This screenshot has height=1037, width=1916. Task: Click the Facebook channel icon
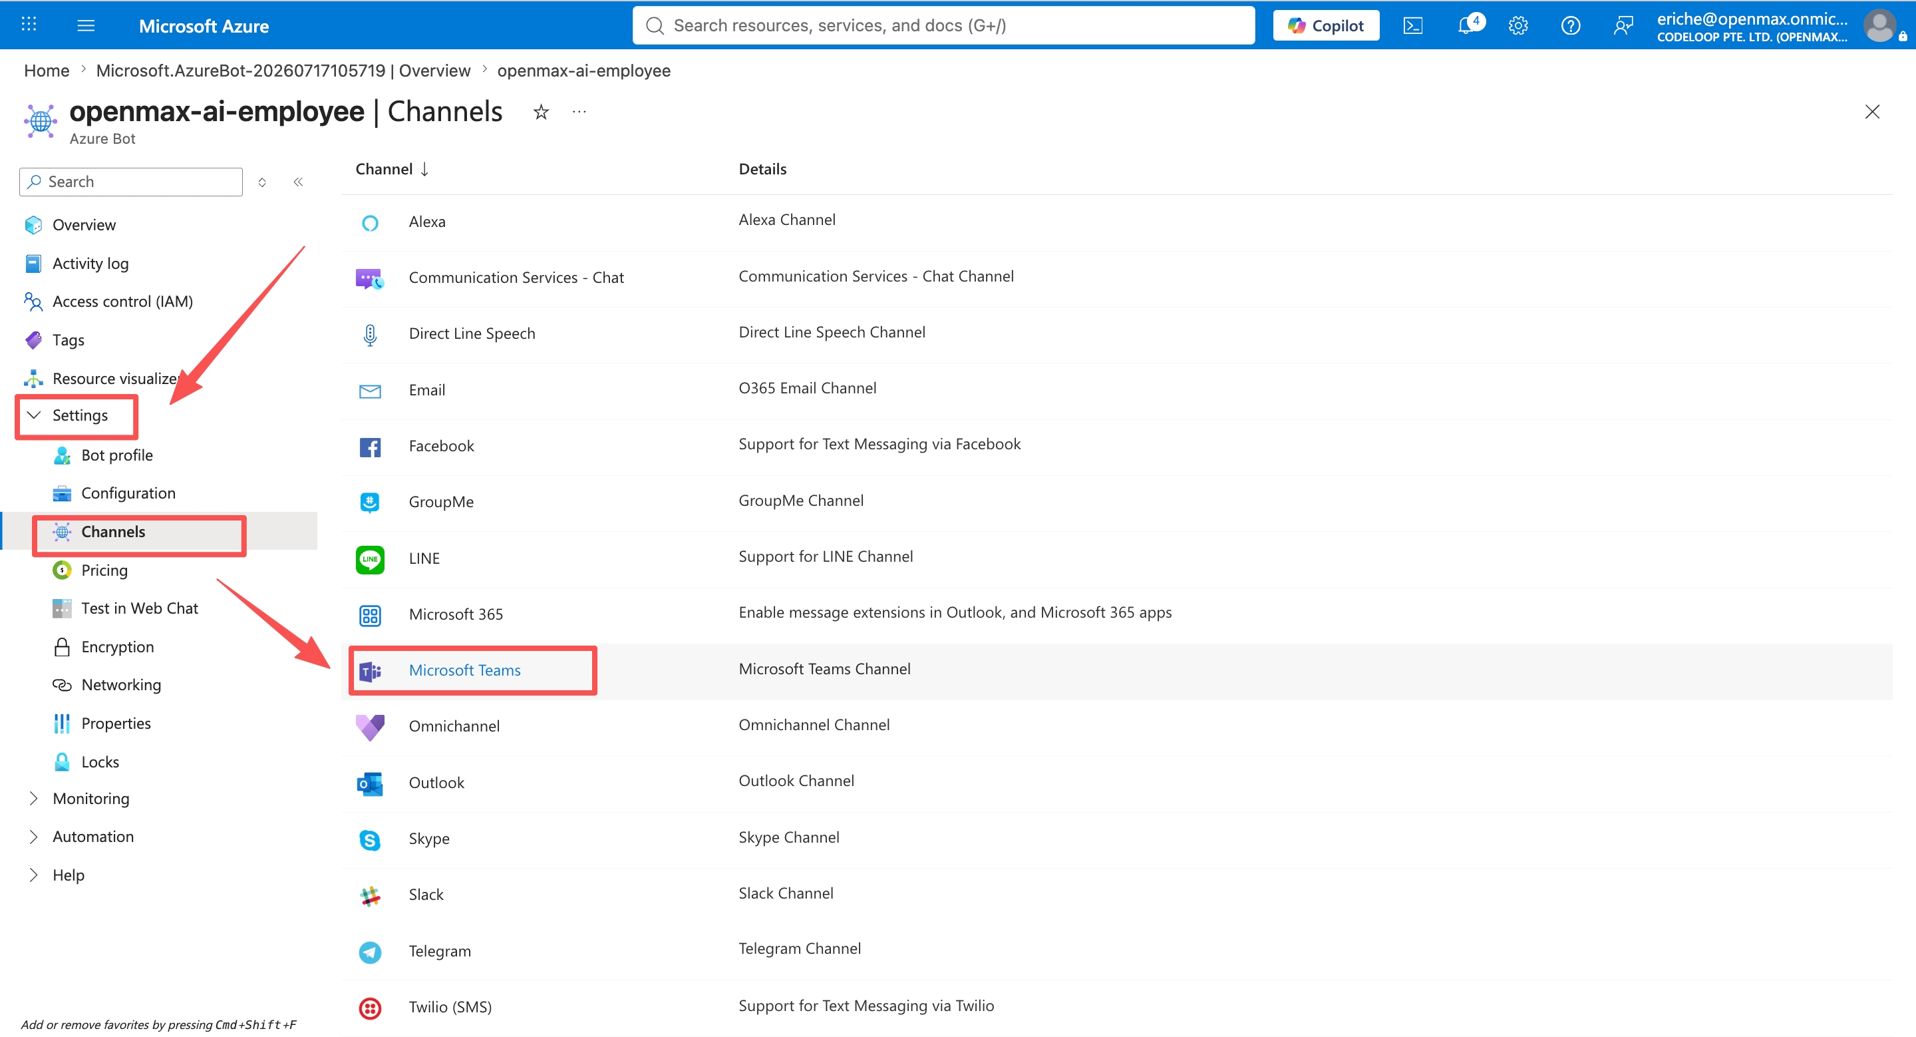pos(370,447)
